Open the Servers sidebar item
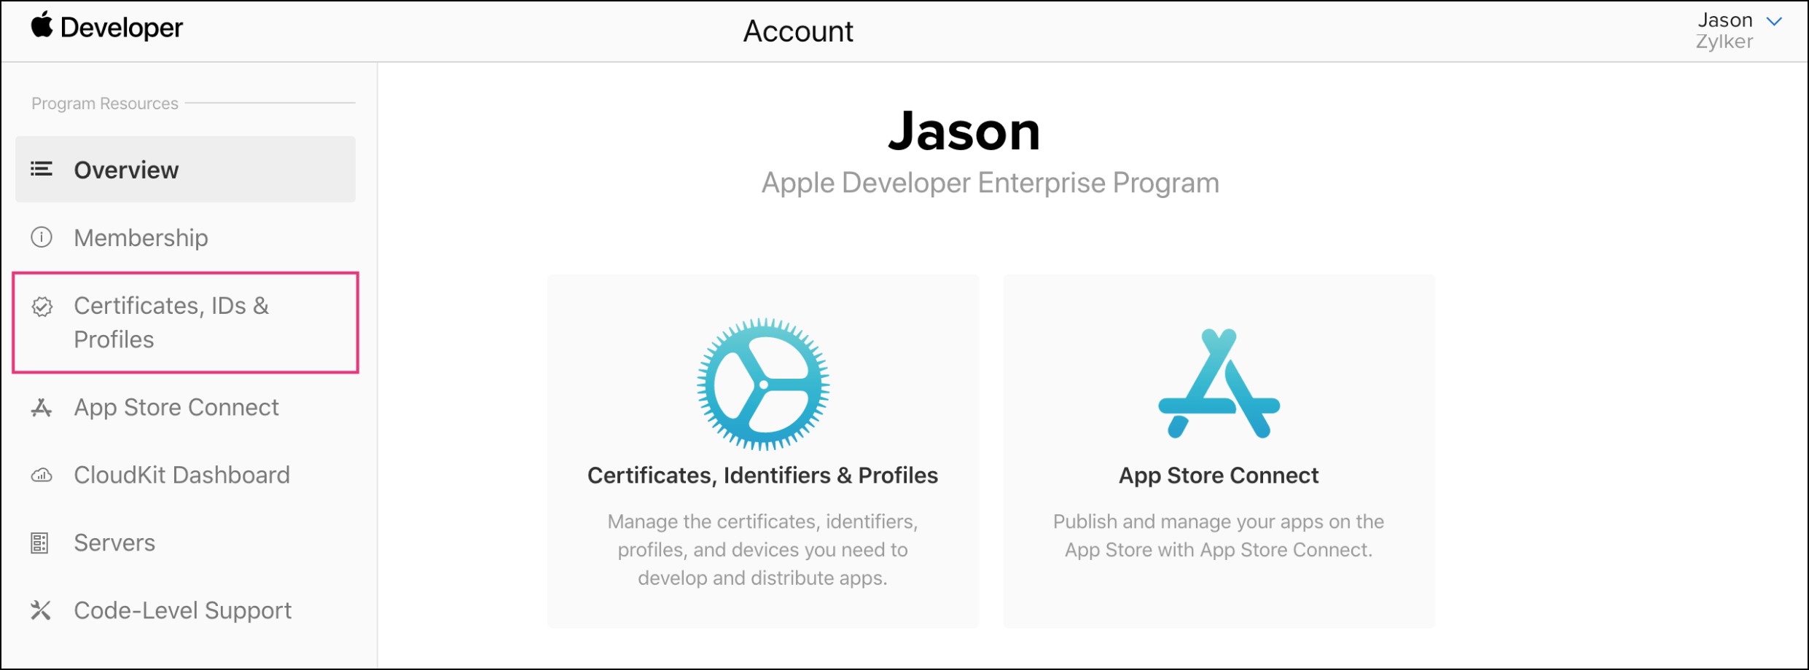This screenshot has height=670, width=1809. coord(114,543)
